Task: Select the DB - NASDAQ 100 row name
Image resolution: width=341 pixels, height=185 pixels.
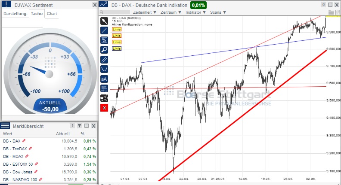Action: 20,179
